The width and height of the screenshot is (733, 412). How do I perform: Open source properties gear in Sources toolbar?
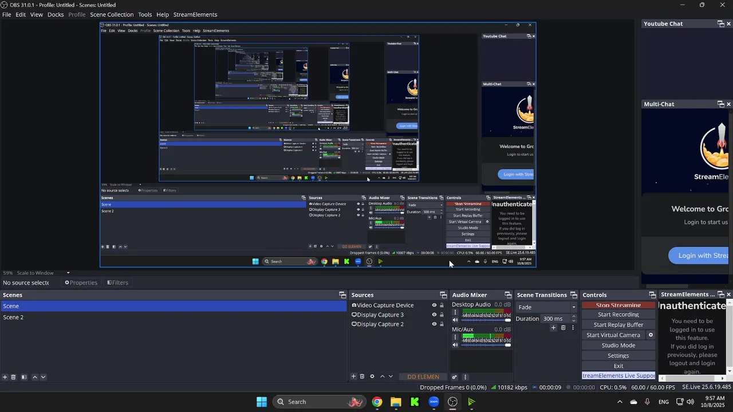[x=372, y=377]
